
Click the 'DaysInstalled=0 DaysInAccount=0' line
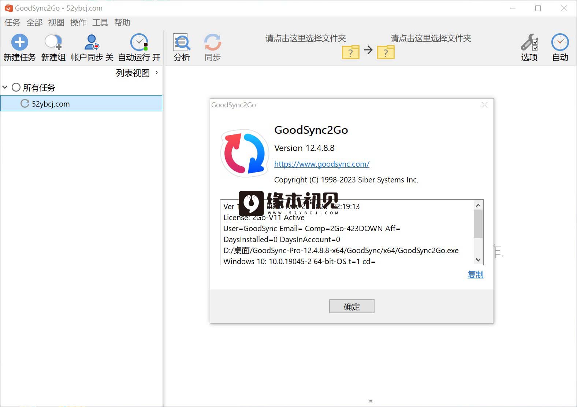[x=282, y=240]
